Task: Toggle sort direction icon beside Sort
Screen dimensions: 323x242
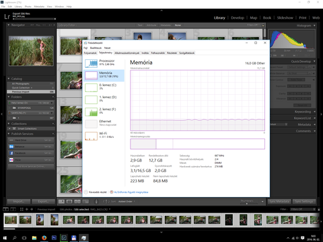Action: (106, 202)
